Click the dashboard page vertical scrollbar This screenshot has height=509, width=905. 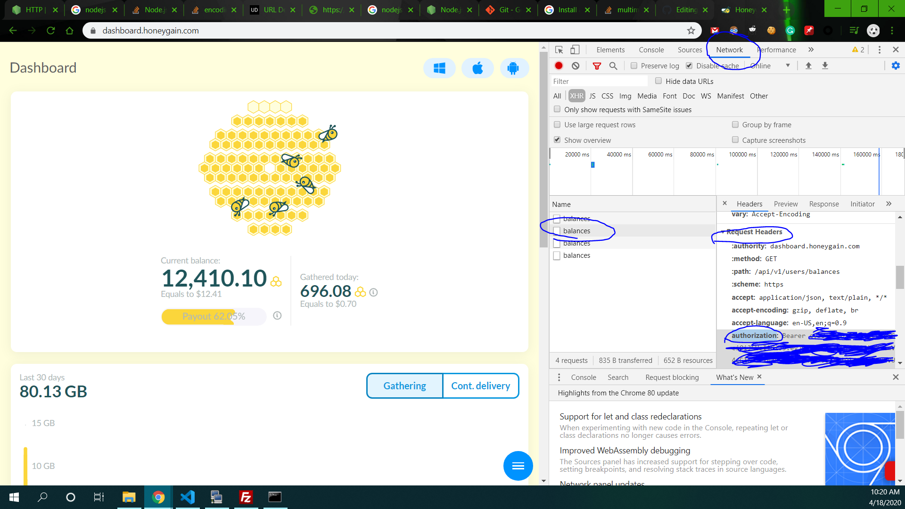543,148
